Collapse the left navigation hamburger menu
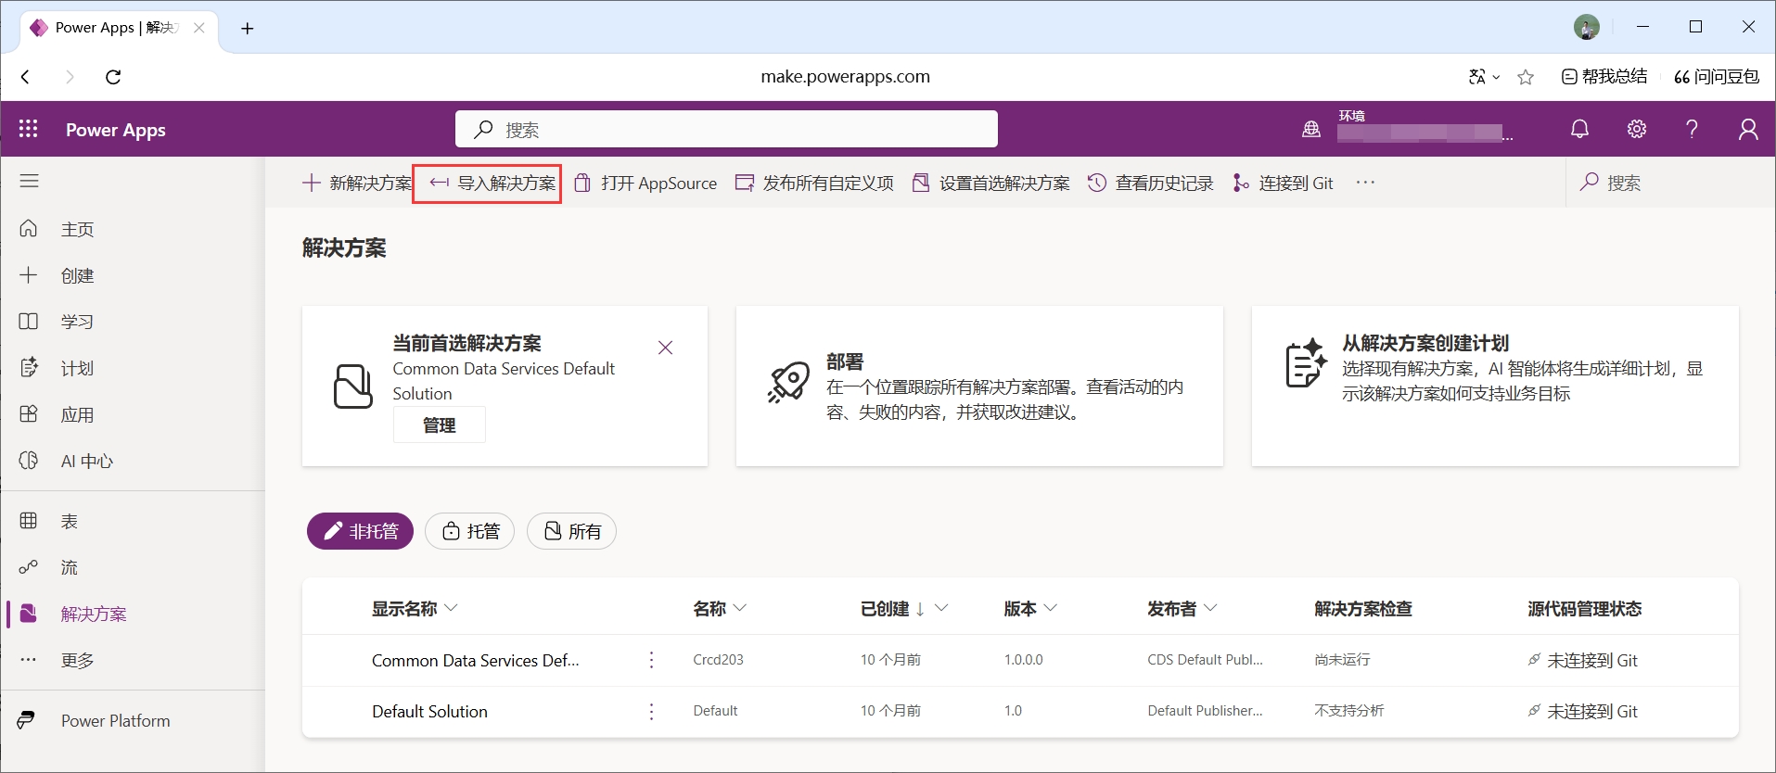Screen dimensions: 1776x773 point(30,181)
